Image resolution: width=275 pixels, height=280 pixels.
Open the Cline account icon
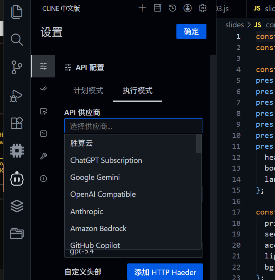coord(188,8)
